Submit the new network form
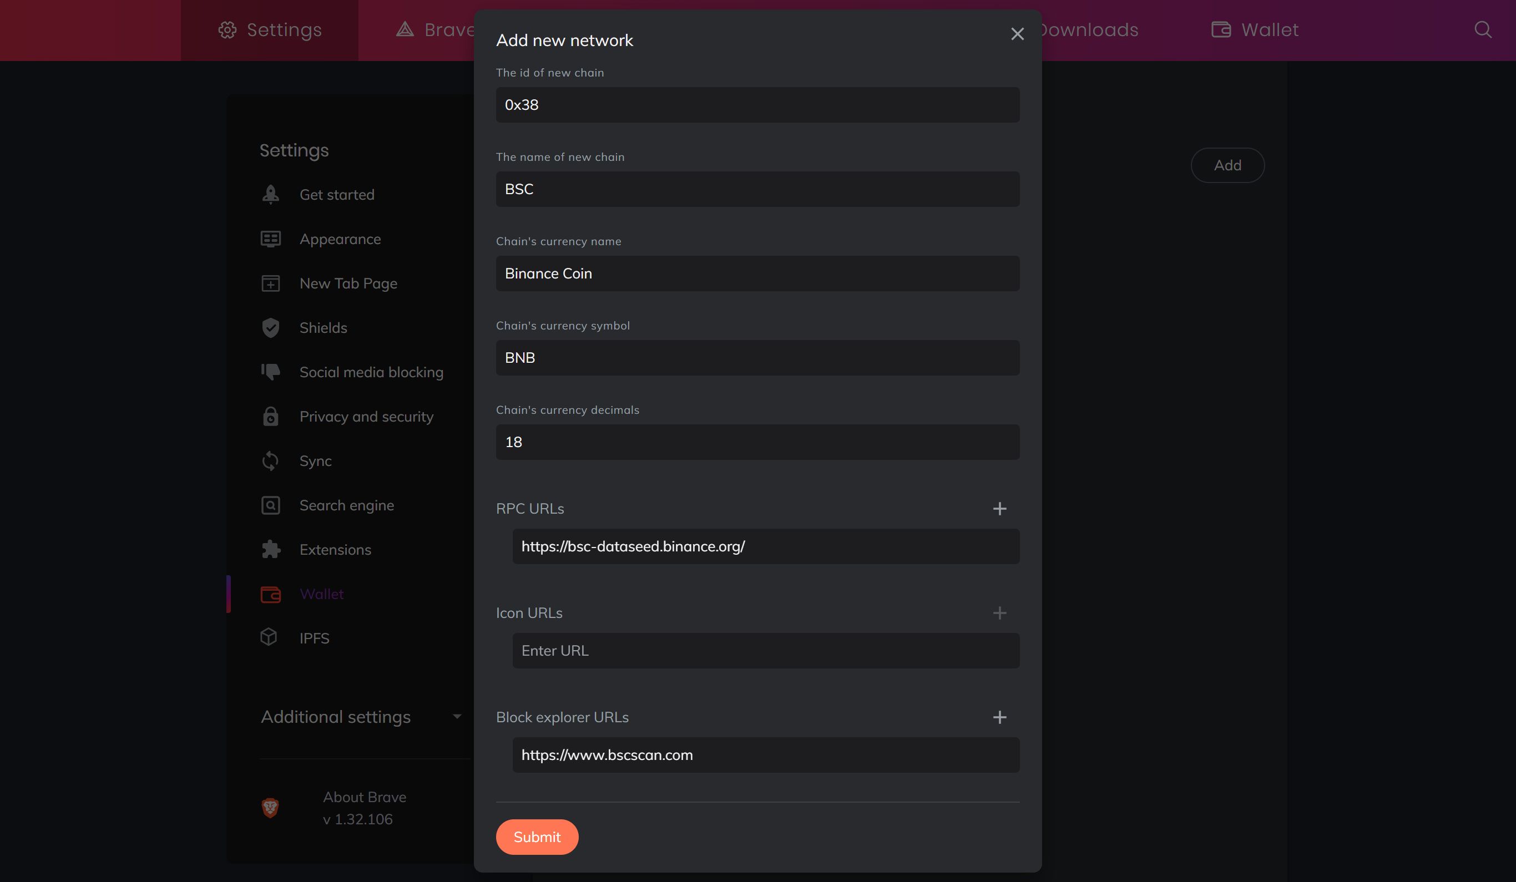This screenshot has width=1516, height=882. [x=537, y=837]
